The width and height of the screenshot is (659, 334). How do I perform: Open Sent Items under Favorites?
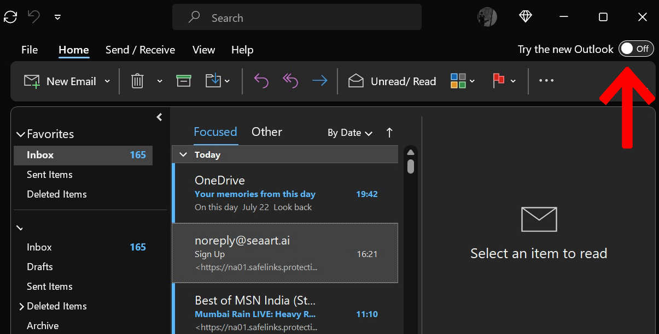[50, 175]
